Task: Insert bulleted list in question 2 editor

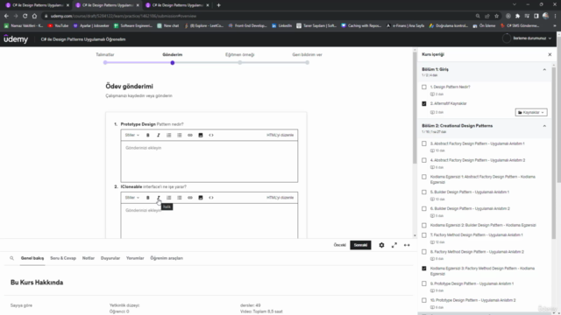Action: [x=179, y=198]
